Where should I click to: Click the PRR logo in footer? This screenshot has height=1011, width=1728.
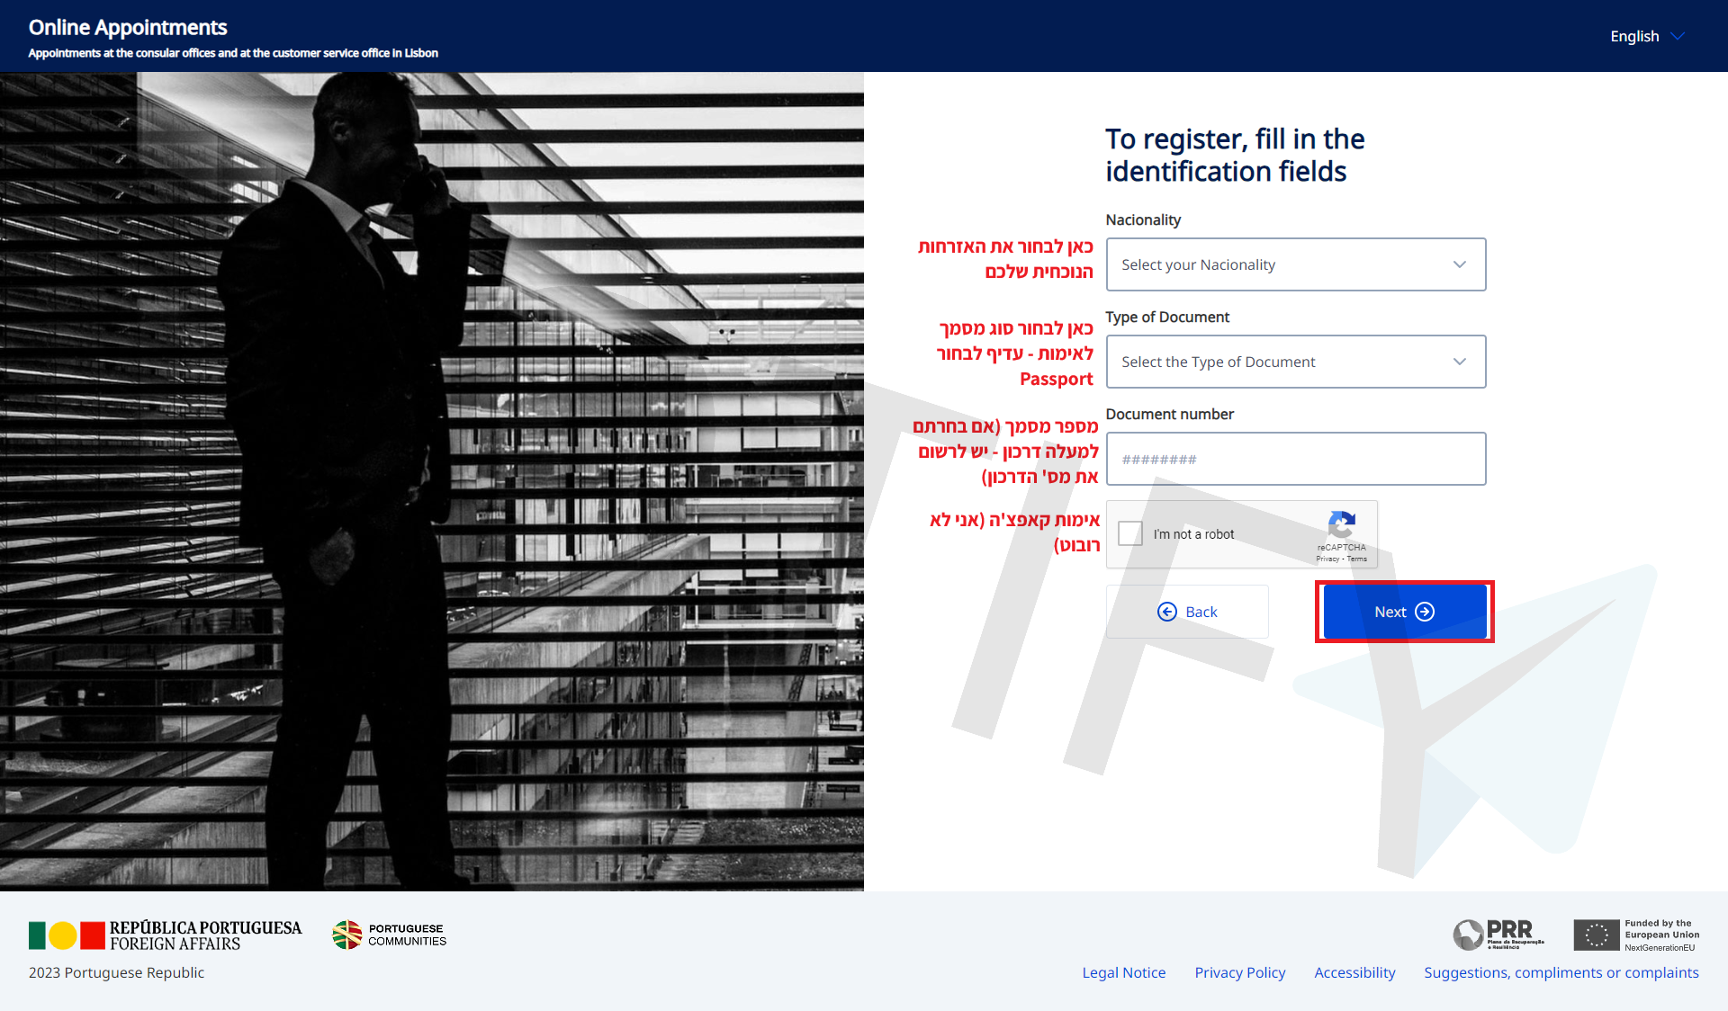click(1498, 934)
